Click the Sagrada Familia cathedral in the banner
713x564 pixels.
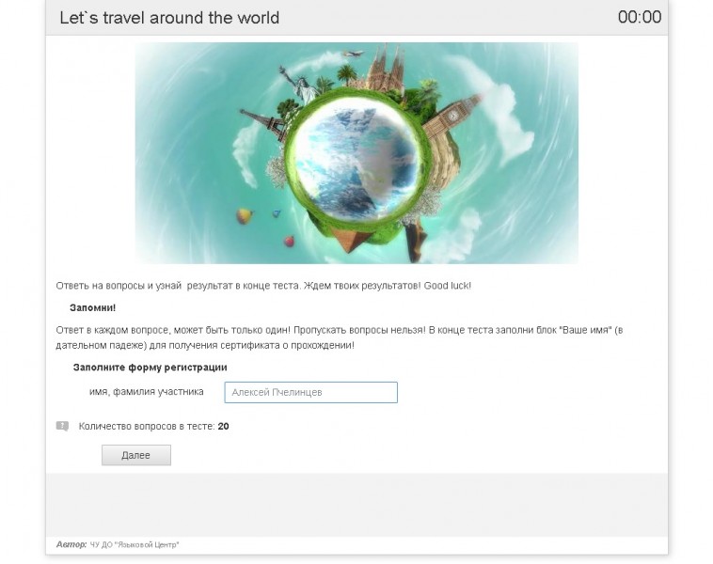[x=386, y=68]
